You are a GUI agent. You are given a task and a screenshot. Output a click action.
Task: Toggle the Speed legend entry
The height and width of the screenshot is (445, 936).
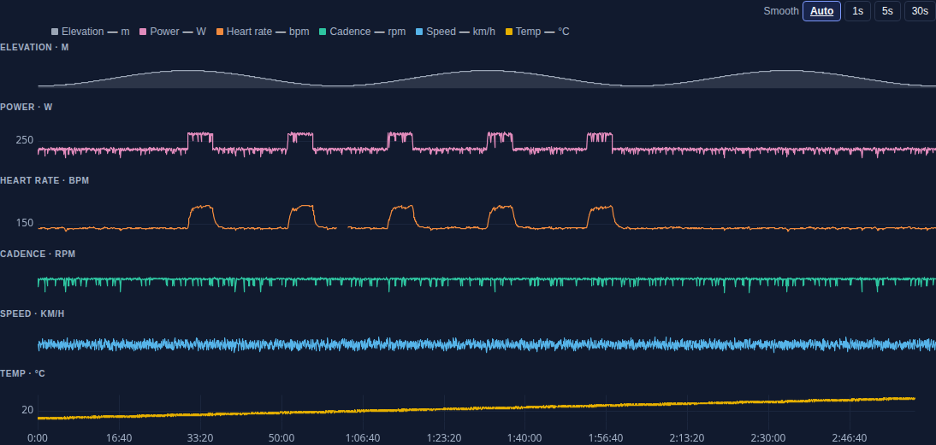point(455,32)
